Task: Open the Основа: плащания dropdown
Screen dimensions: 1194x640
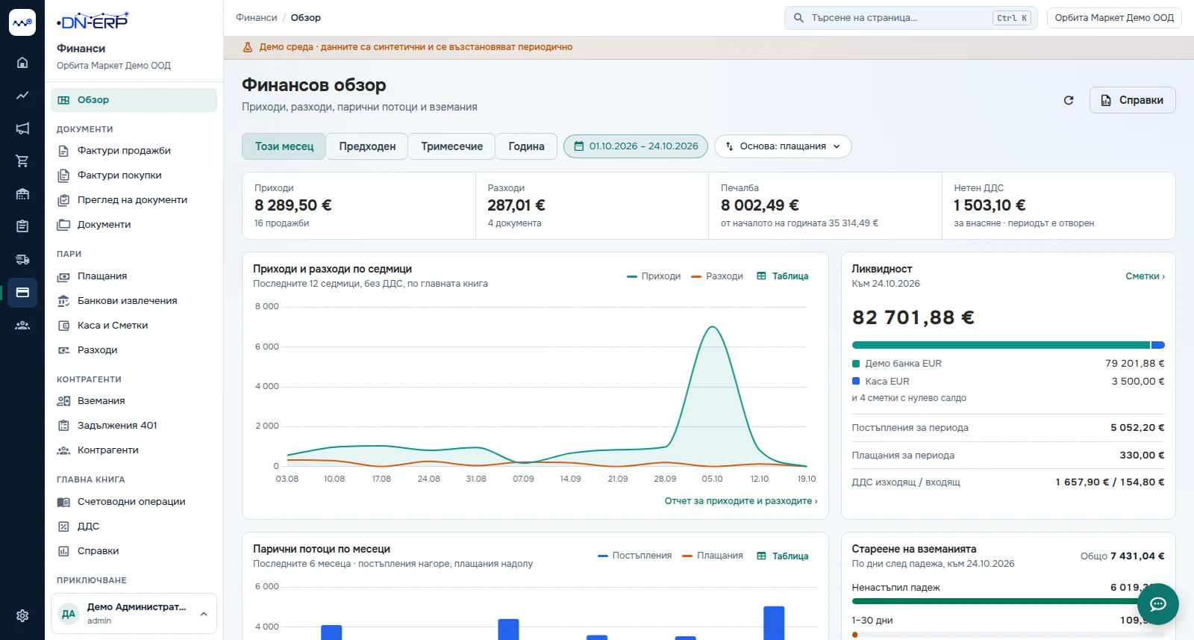Action: coord(783,146)
